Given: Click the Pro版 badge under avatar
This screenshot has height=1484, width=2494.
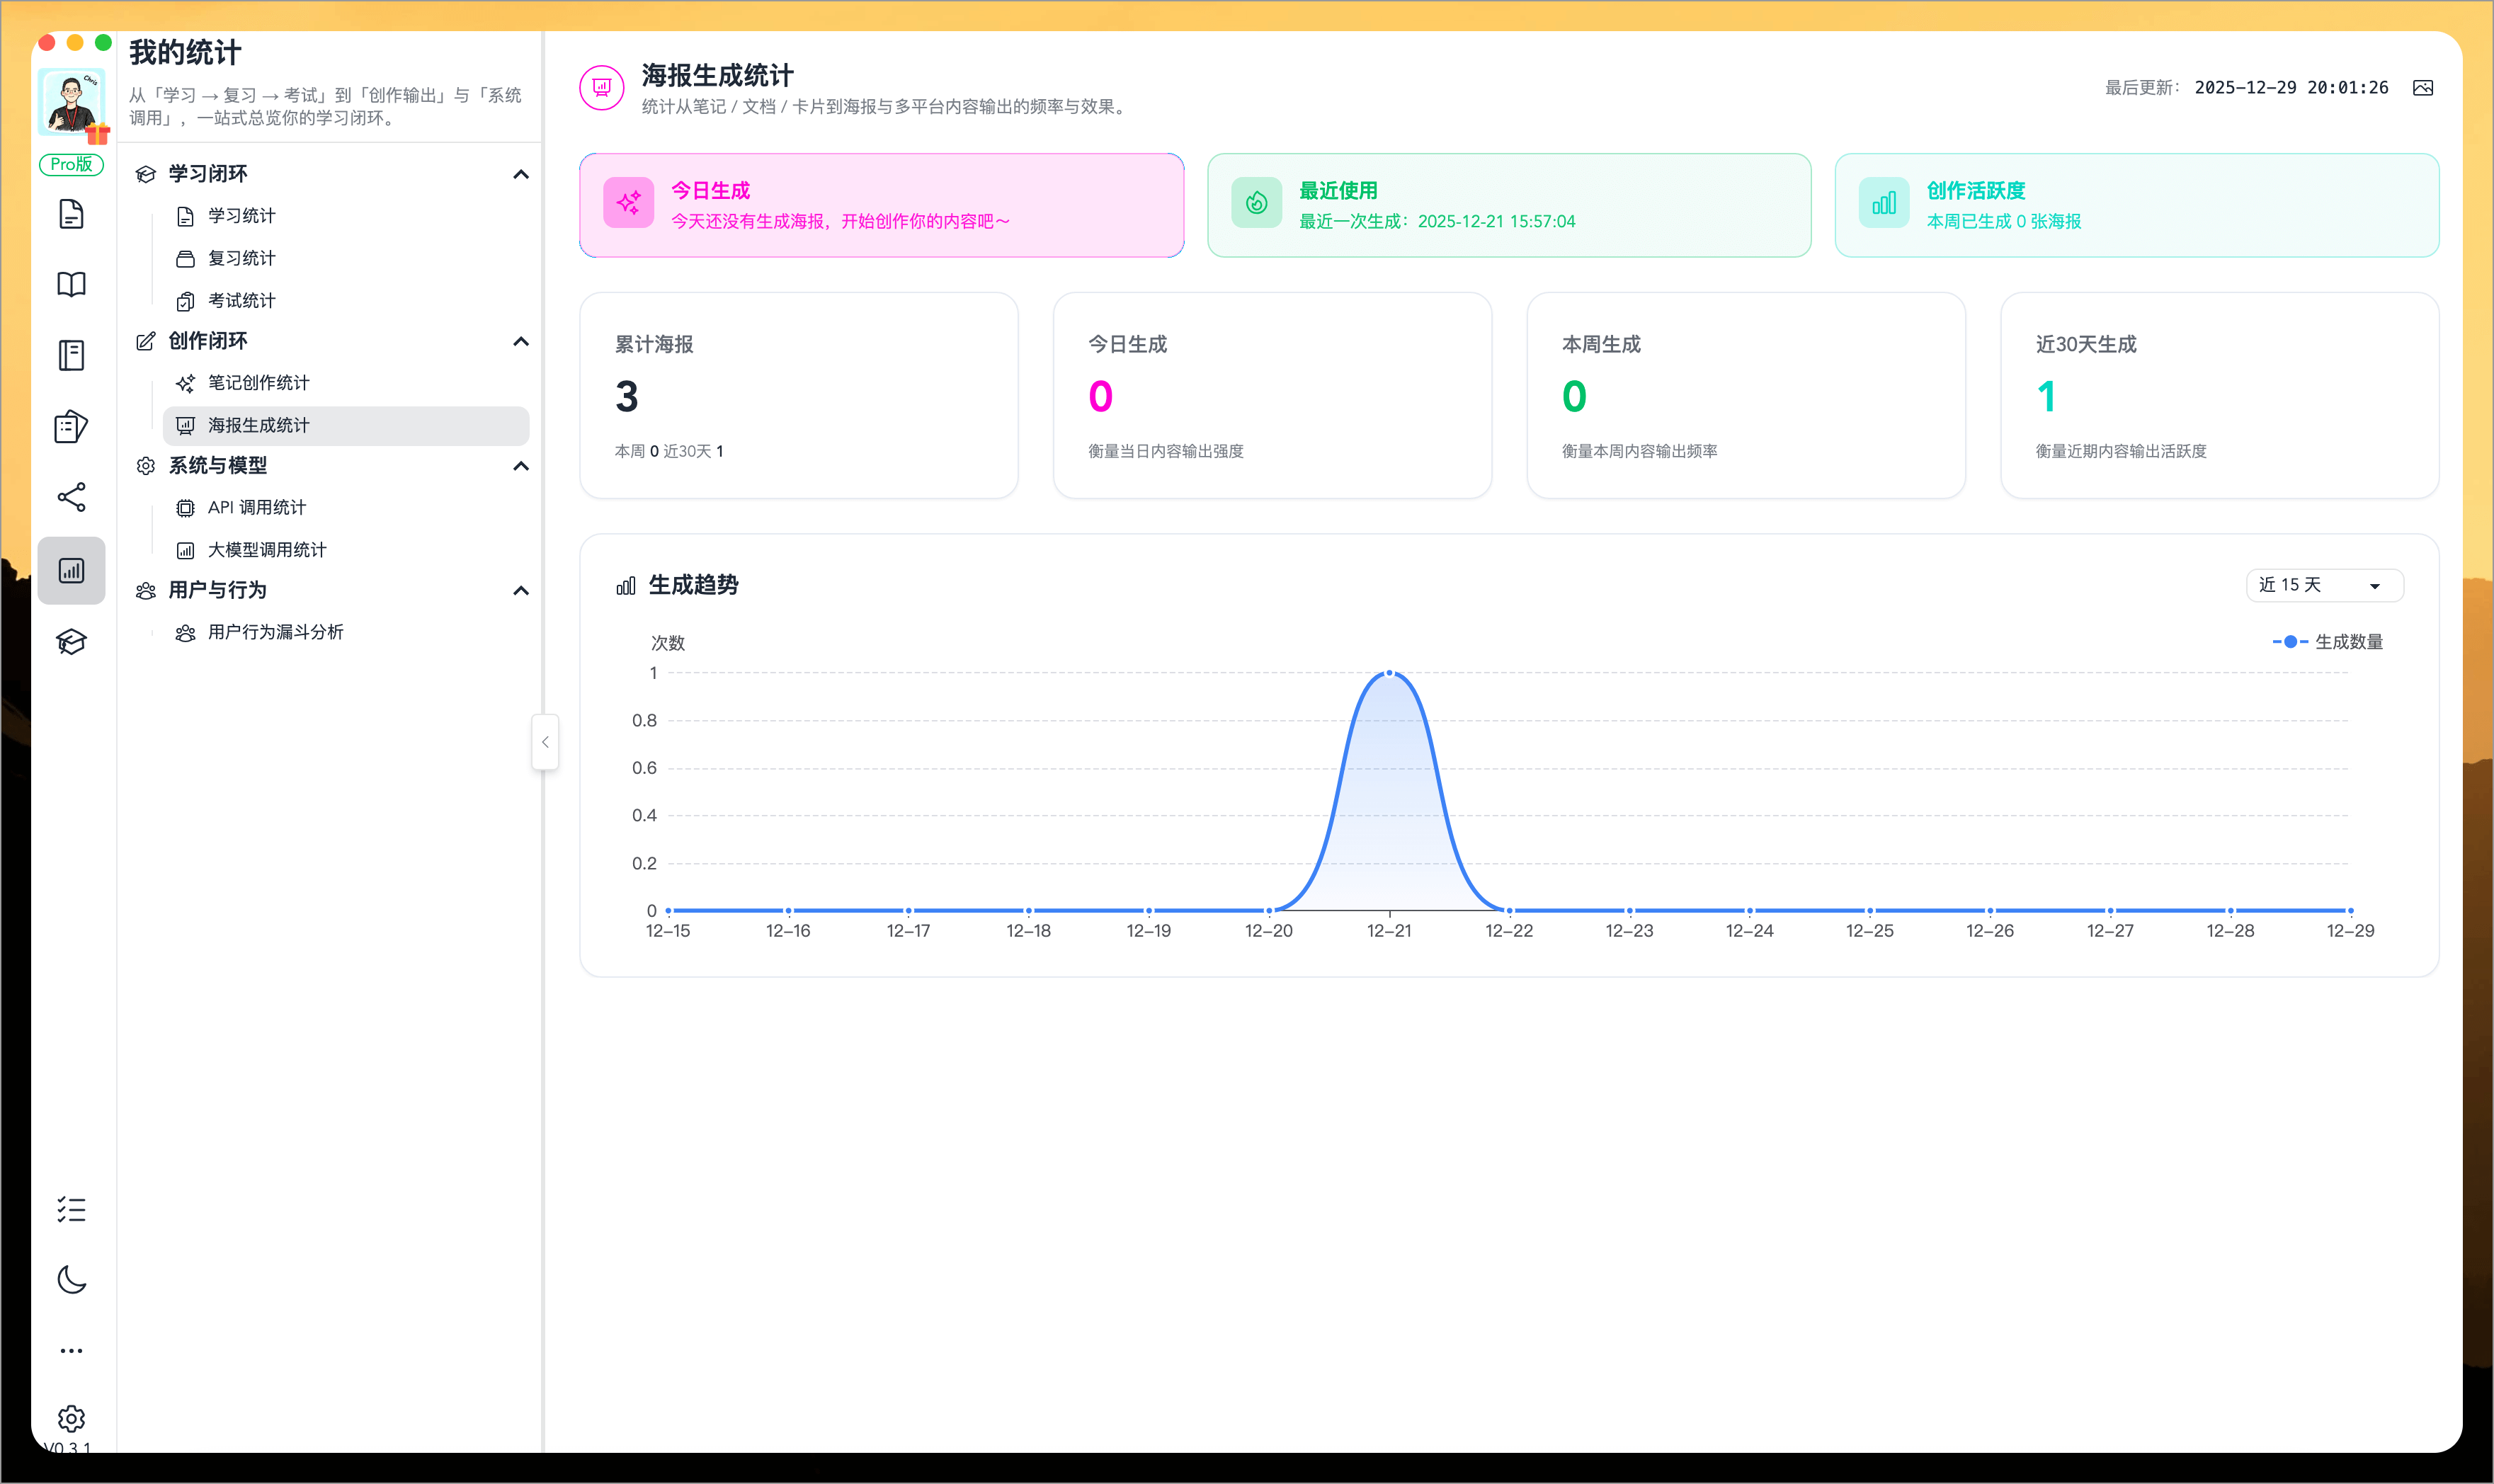Looking at the screenshot, I should [x=71, y=164].
